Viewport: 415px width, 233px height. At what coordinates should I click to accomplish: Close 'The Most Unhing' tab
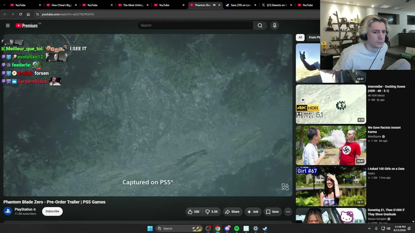148,5
